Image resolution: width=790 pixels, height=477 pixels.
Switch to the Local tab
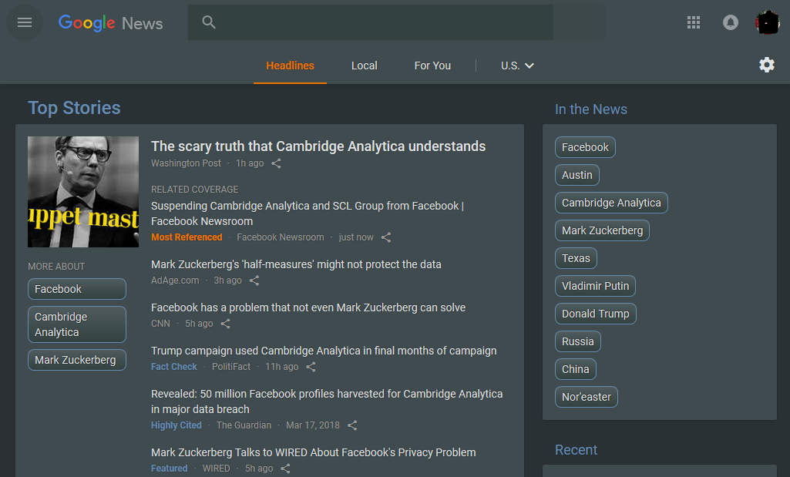[x=365, y=66]
